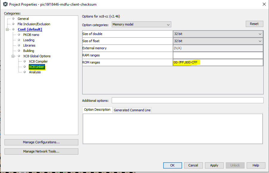Open the Size of double dropdown

(218, 34)
